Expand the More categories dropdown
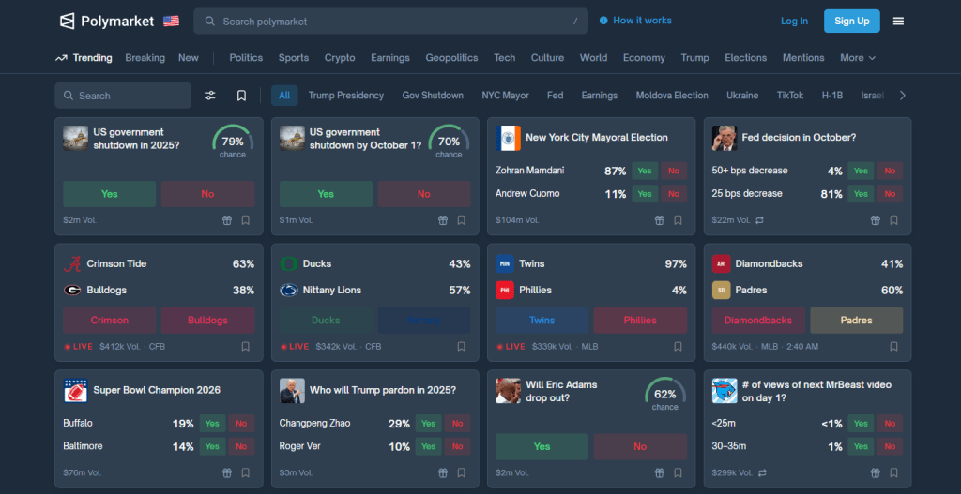Screen dimensions: 961x494 858,58
